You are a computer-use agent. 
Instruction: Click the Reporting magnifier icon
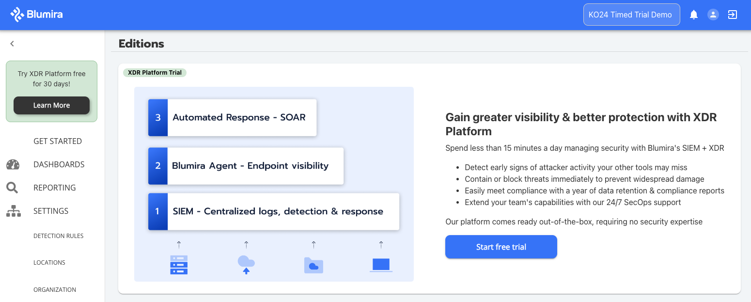(x=13, y=188)
